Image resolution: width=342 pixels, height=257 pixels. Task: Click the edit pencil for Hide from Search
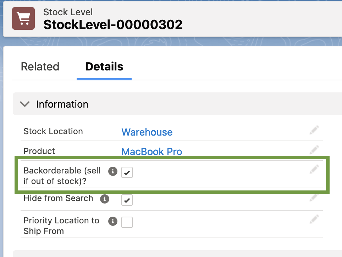314,197
